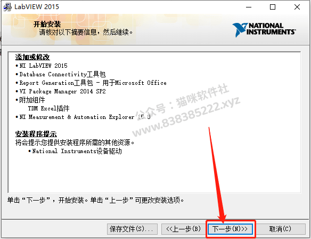Click the 保存文件(S)... button

point(132,229)
